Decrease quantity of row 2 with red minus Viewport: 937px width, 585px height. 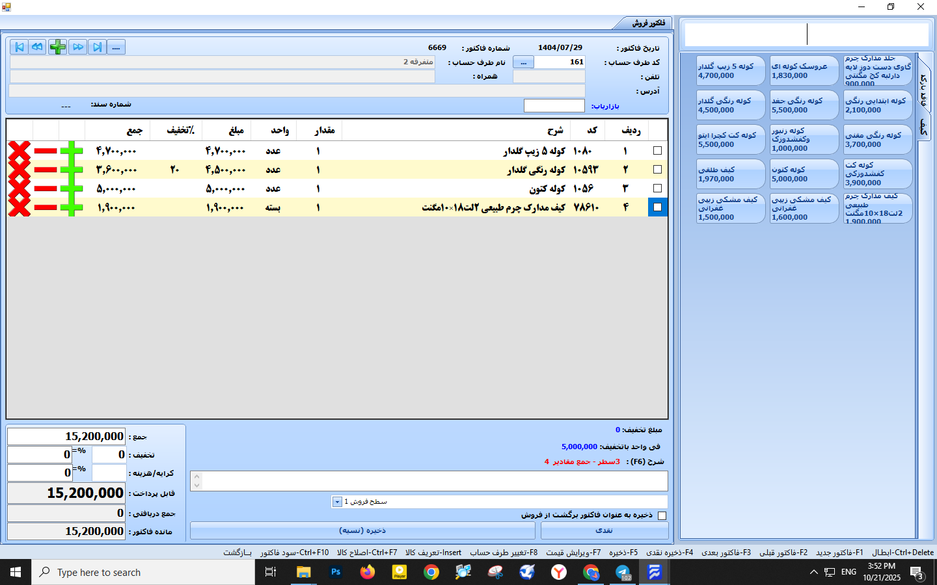coord(46,170)
